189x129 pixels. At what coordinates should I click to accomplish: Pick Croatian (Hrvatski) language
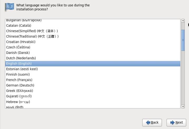[21, 42]
